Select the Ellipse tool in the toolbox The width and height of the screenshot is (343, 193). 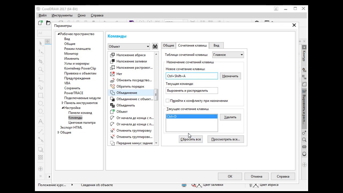(40, 103)
